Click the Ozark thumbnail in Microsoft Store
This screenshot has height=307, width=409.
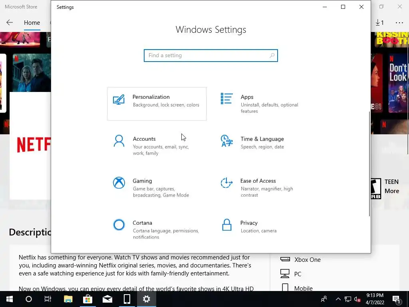tap(32, 73)
